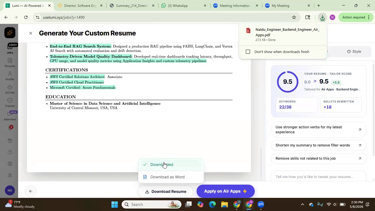Open the Zoom app in taskbar
This screenshot has height=211, width=375.
coord(261,204)
